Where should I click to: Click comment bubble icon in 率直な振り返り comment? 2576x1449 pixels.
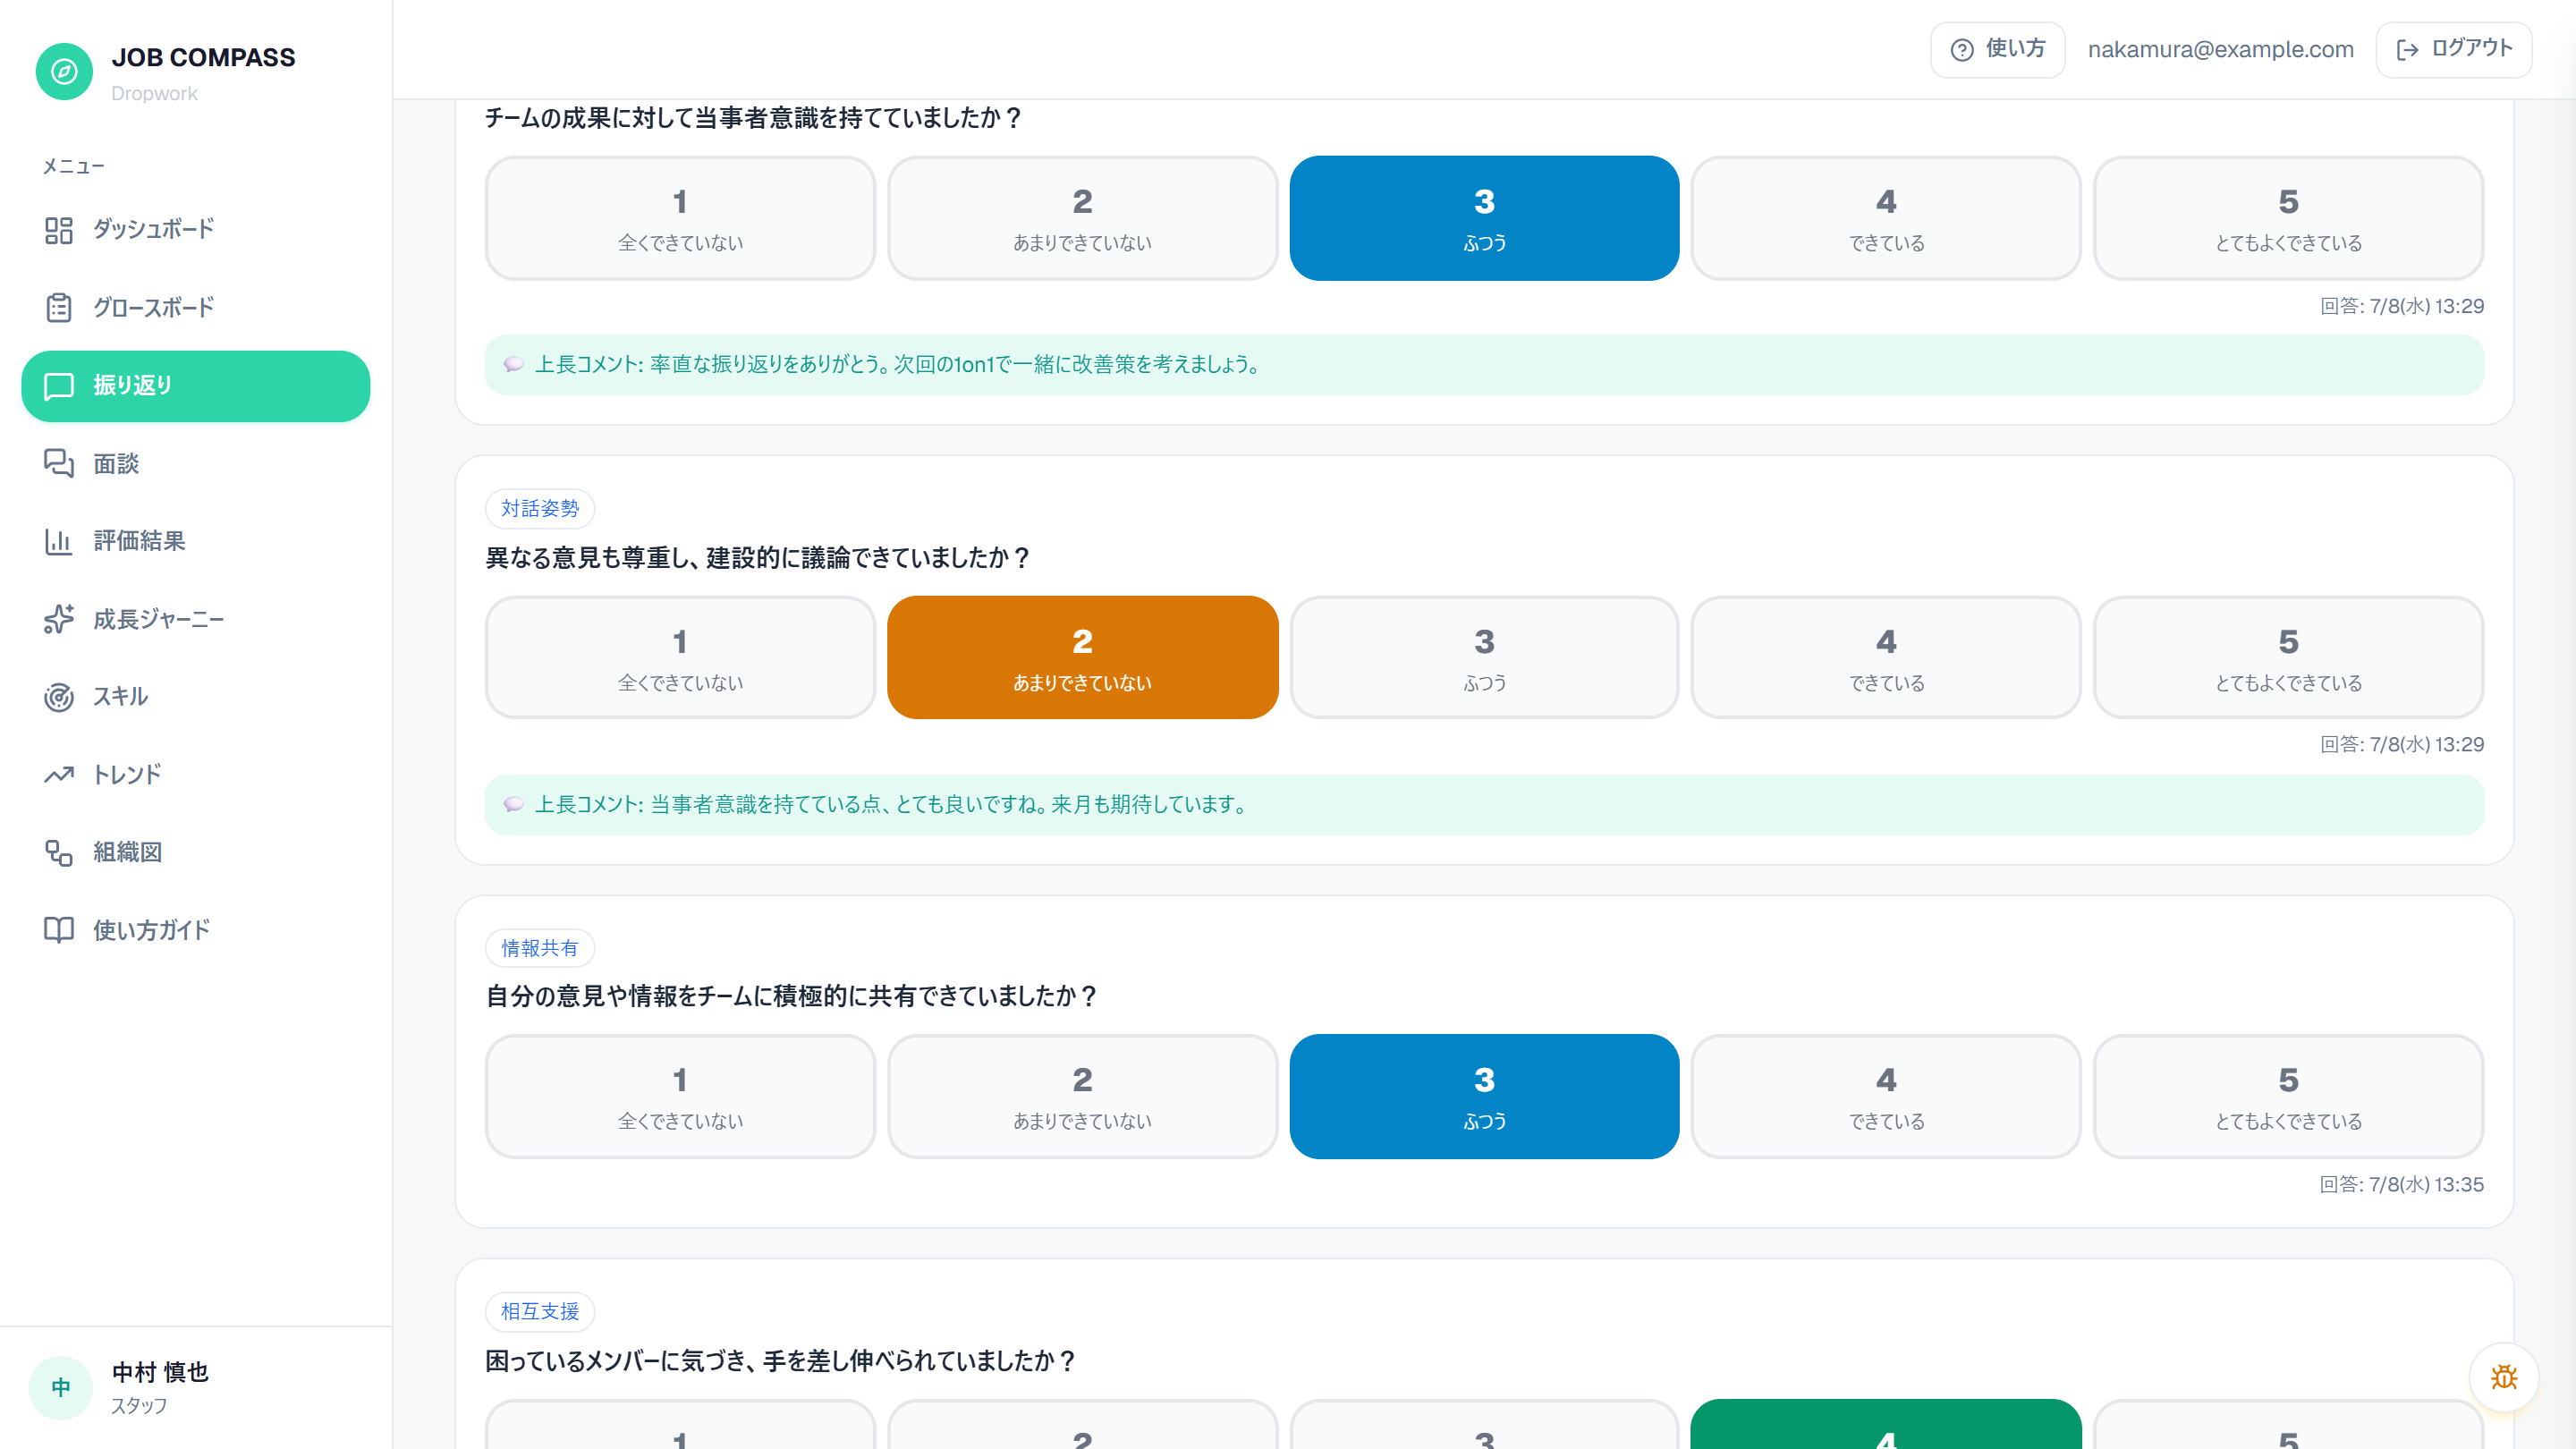(x=513, y=365)
